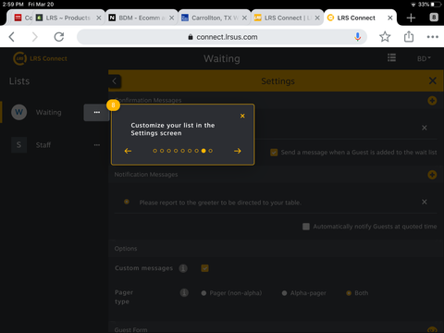Screen dimensions: 444x333
Task: Open a new browser tab with plus
Action: click(411, 18)
